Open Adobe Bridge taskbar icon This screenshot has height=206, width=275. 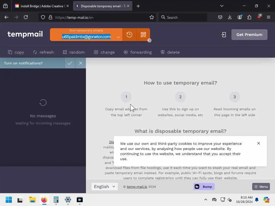click(x=79, y=200)
